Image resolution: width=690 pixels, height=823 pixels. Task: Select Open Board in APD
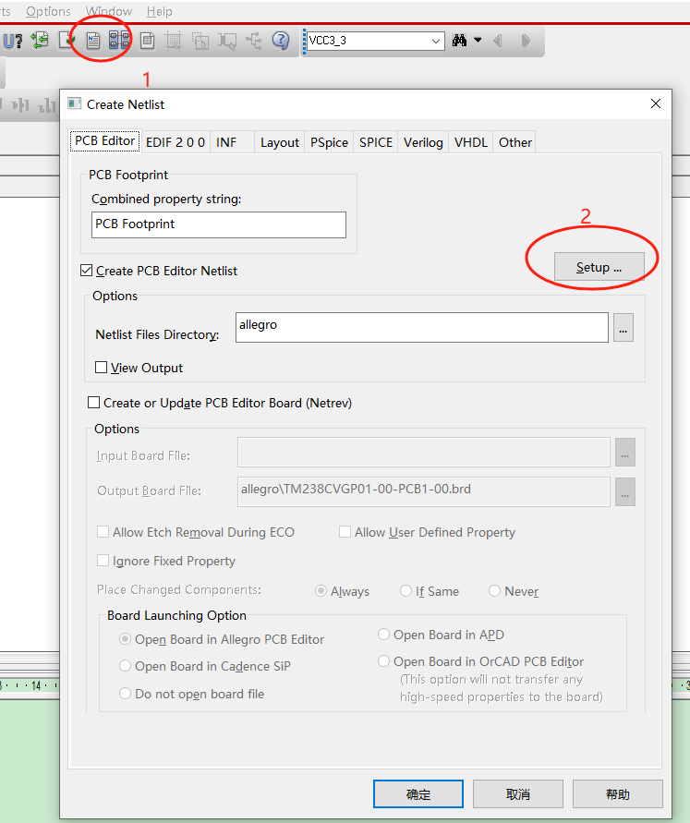(x=383, y=634)
